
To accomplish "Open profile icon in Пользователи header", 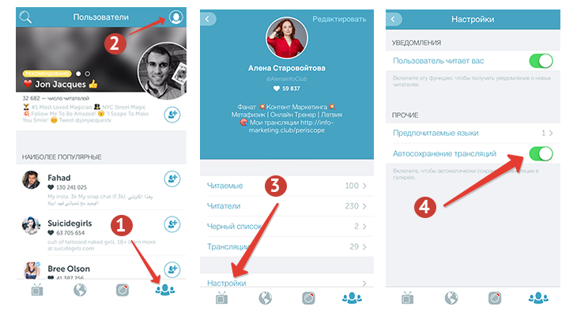I will coord(175,17).
